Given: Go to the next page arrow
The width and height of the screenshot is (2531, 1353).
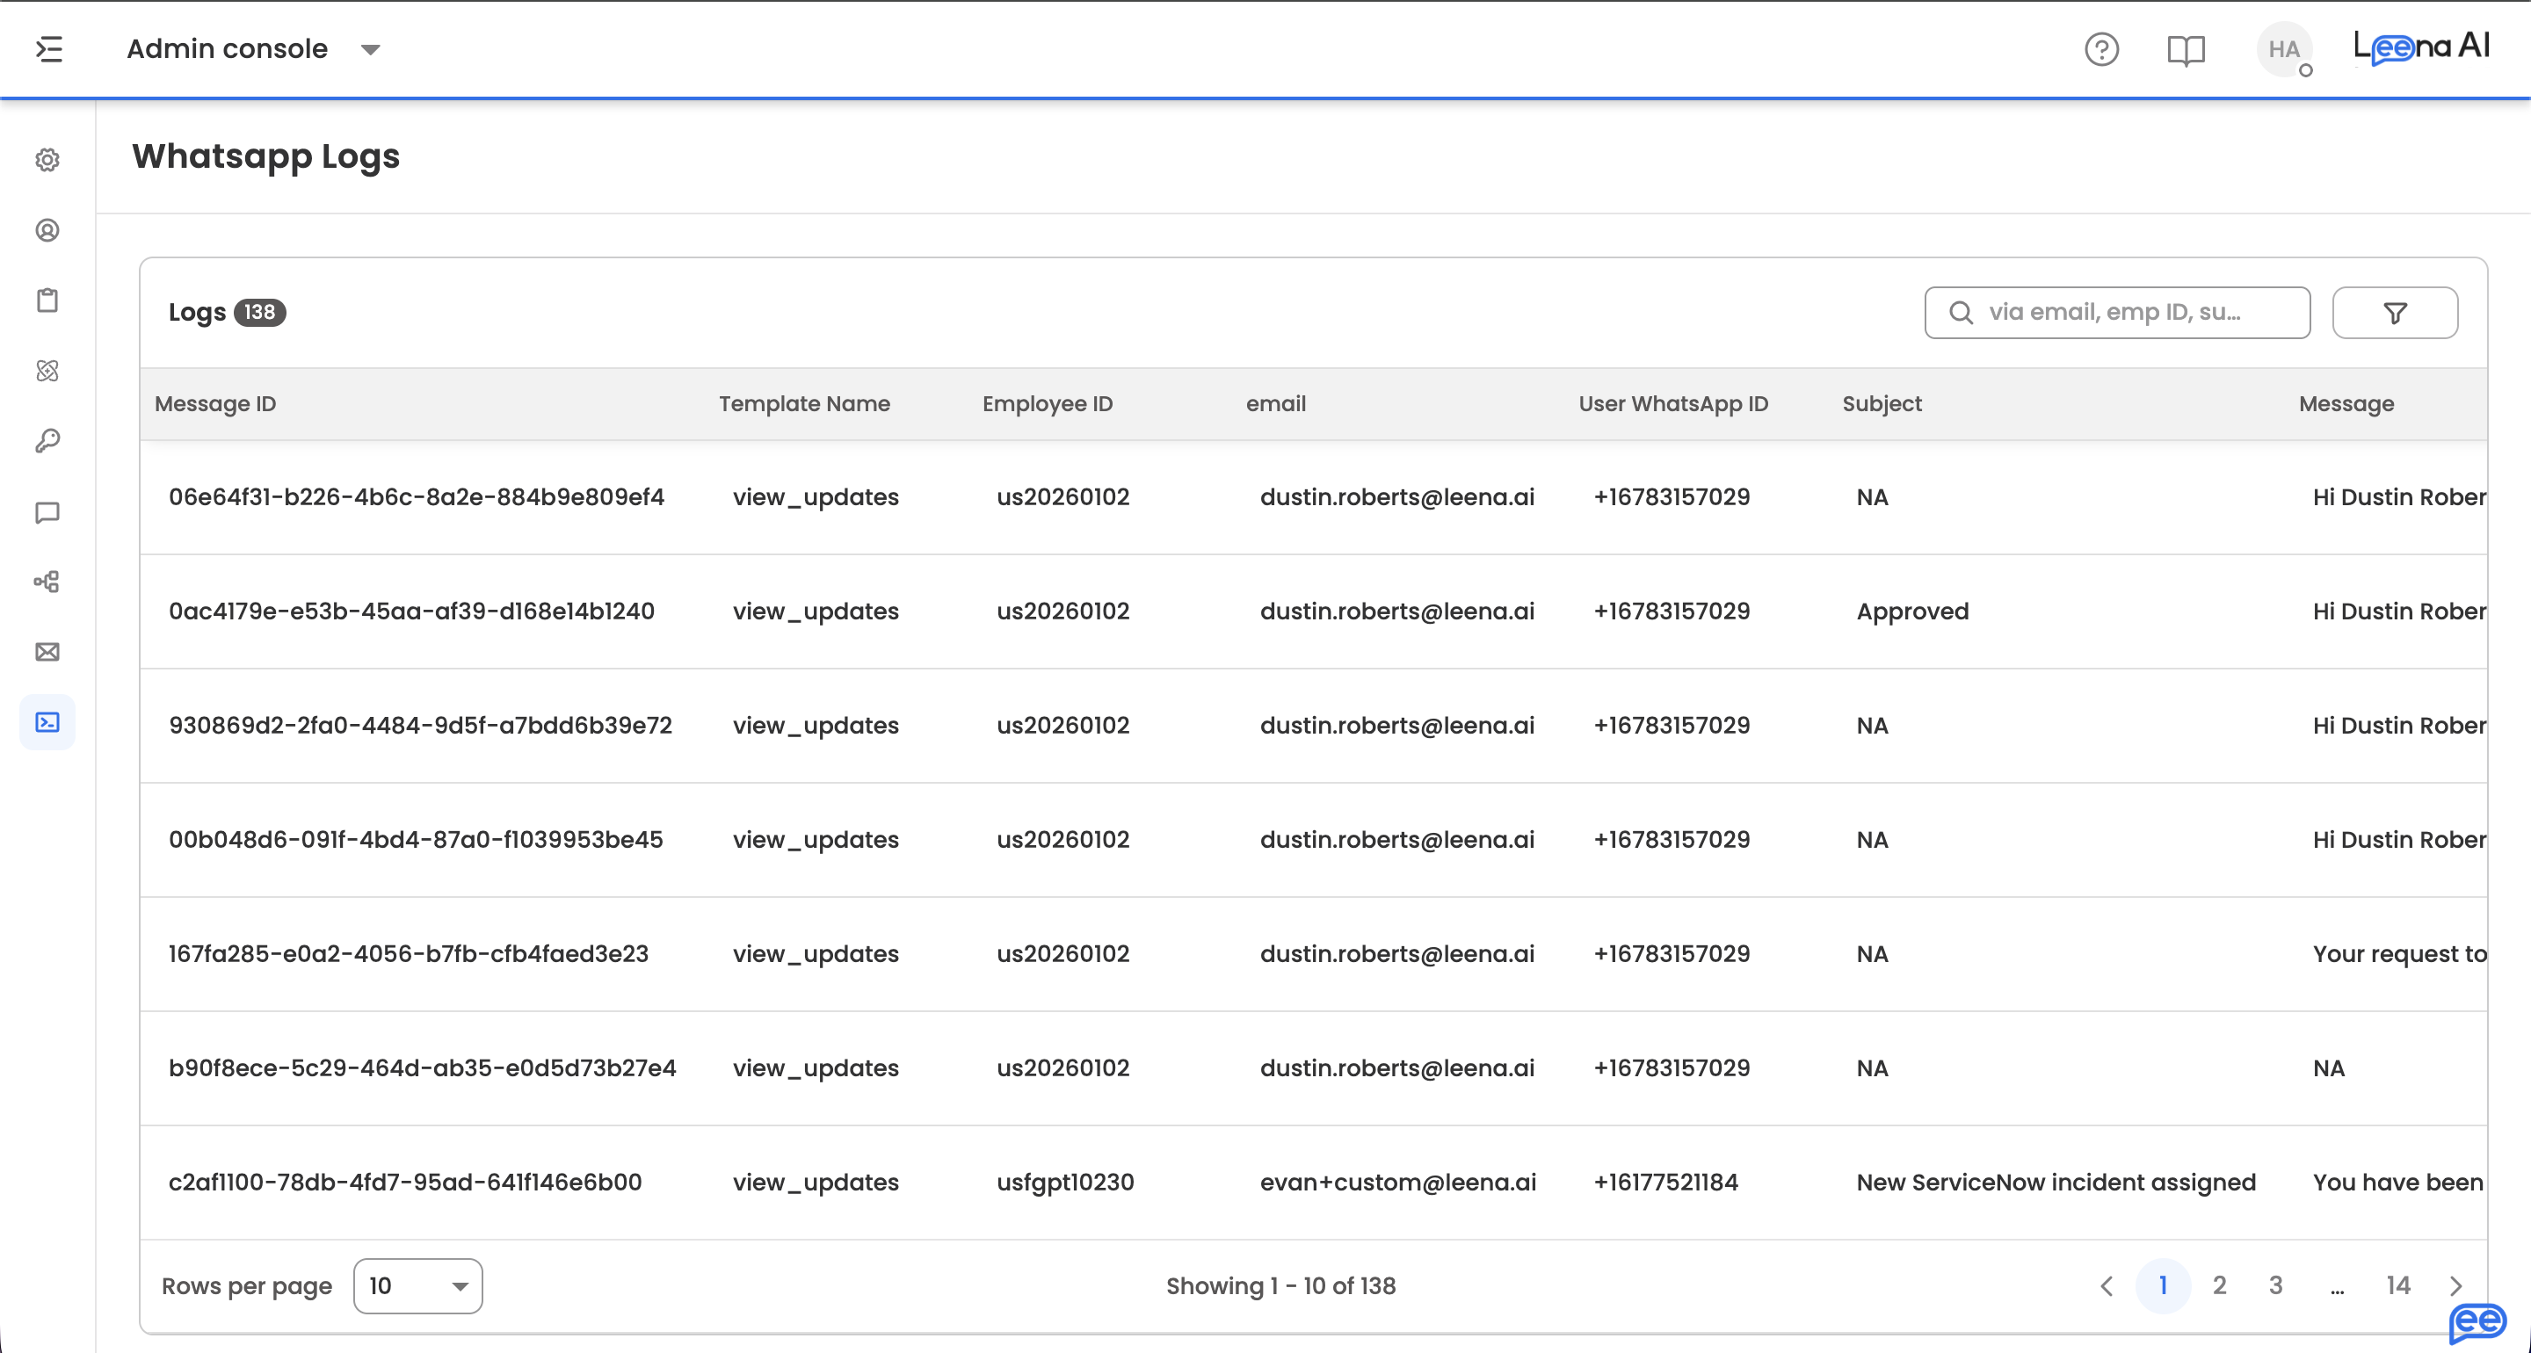Looking at the screenshot, I should [2455, 1286].
